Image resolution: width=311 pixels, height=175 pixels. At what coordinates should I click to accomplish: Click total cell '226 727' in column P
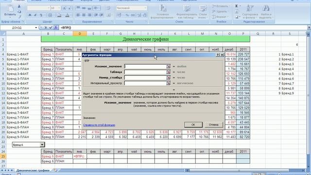[243, 54]
